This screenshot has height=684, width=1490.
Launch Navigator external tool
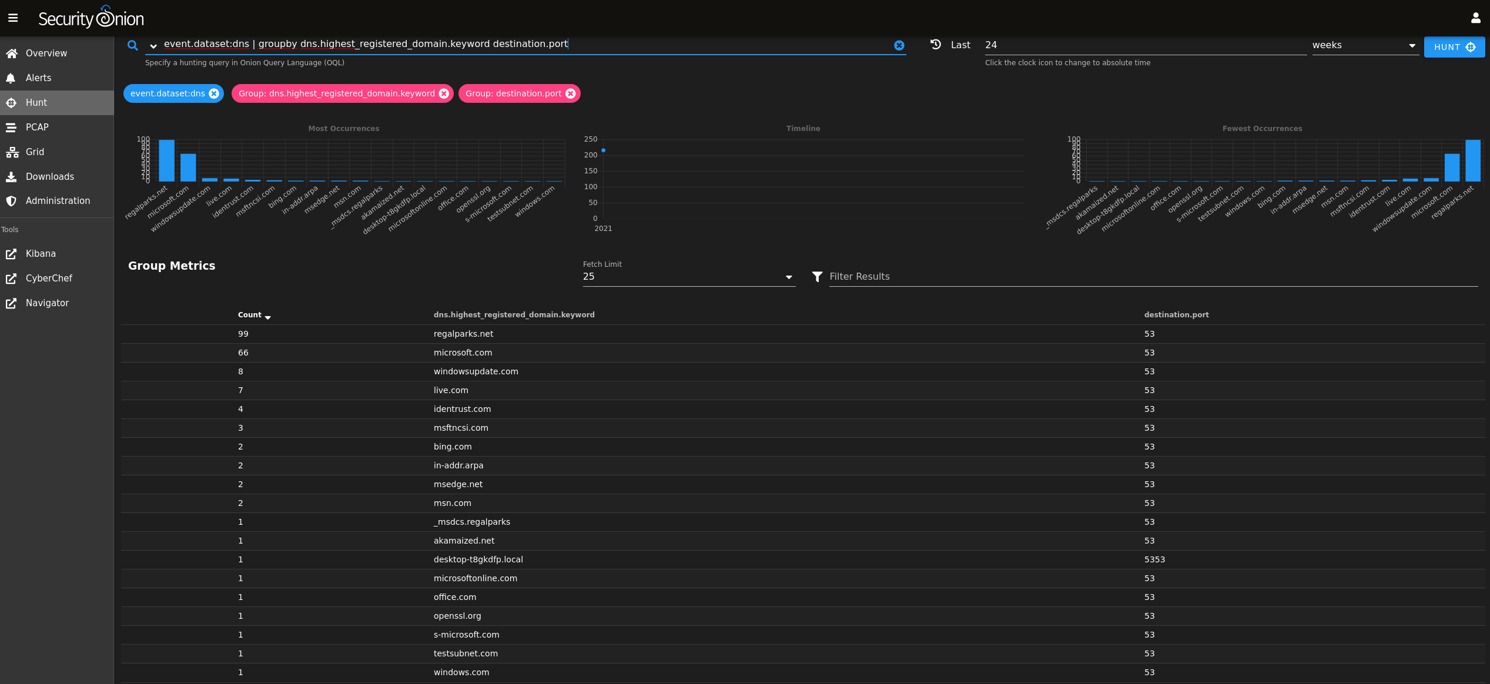click(x=57, y=303)
